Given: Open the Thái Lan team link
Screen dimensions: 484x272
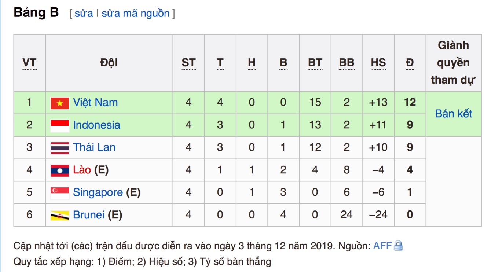Looking at the screenshot, I should [x=94, y=147].
